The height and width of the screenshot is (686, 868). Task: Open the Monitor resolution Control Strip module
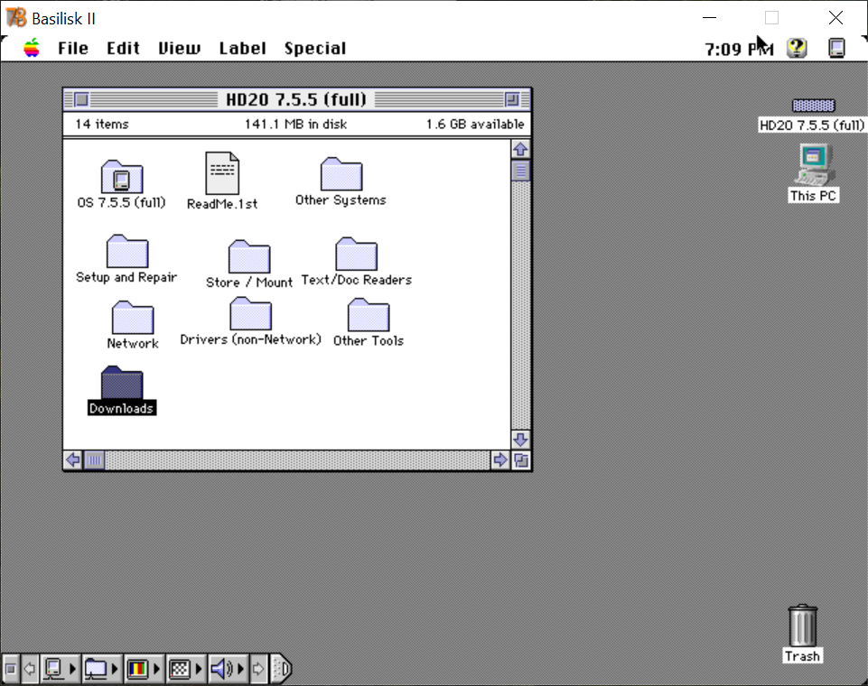coord(185,670)
